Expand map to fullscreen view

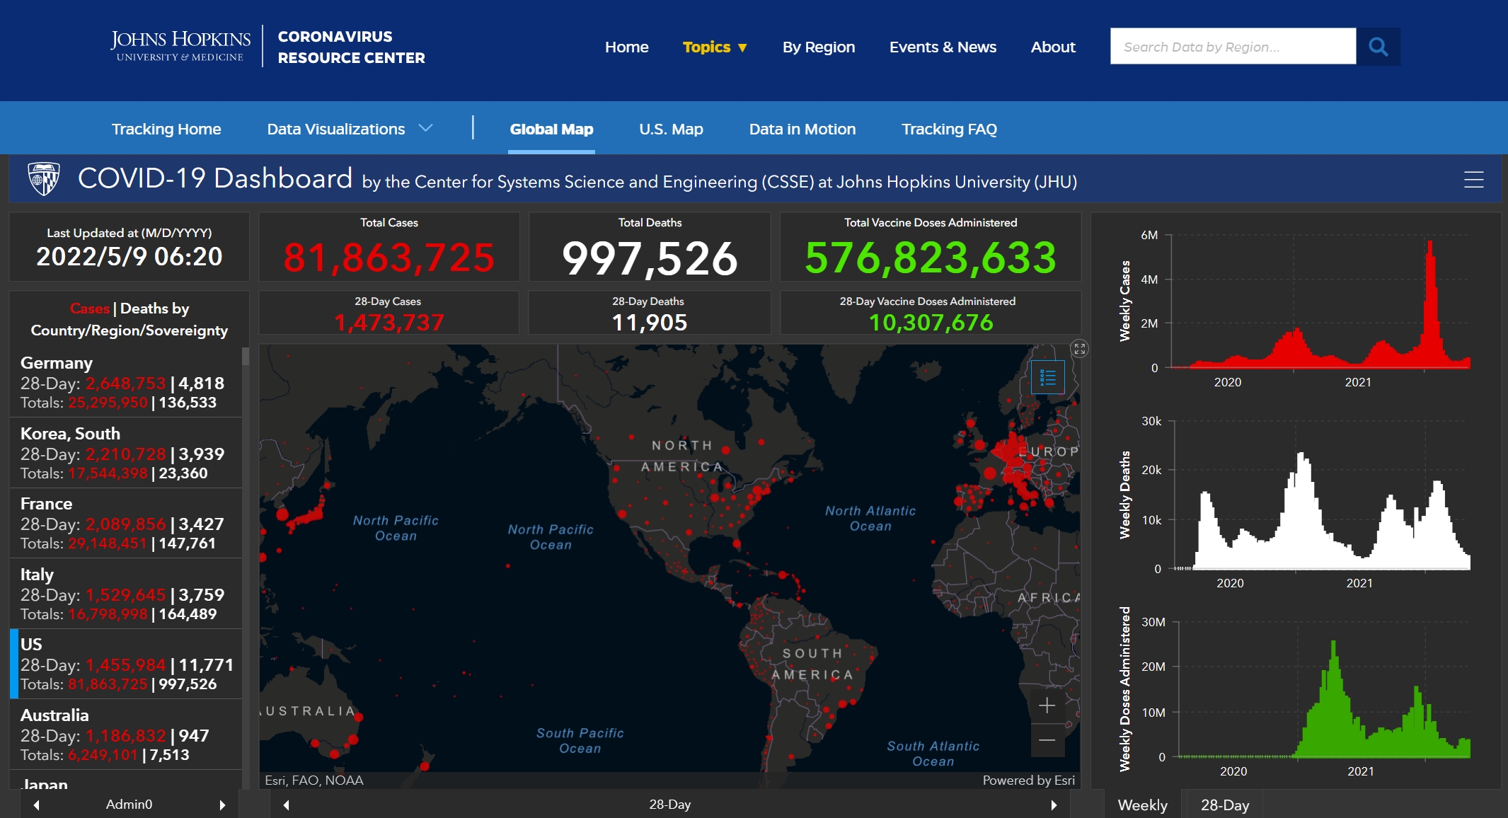pyautogui.click(x=1079, y=348)
